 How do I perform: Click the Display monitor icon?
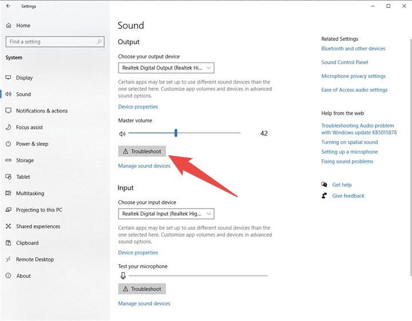(9, 78)
